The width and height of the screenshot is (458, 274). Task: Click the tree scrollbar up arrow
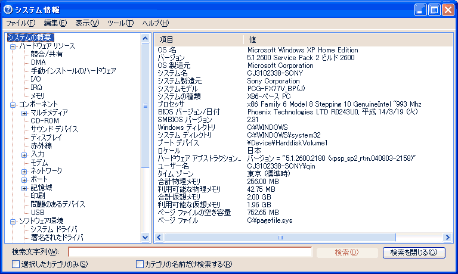pyautogui.click(x=145, y=38)
